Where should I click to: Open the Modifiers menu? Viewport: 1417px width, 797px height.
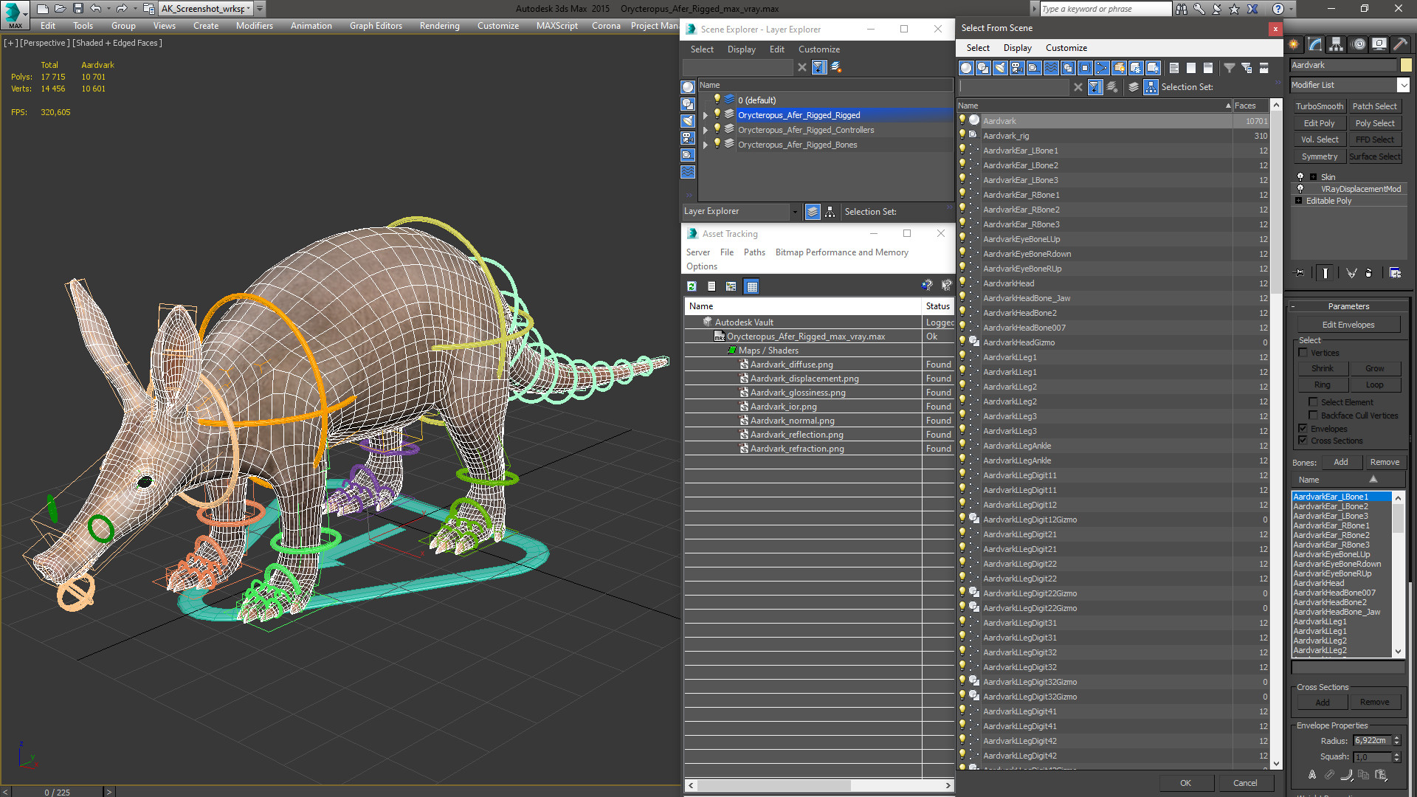(254, 26)
